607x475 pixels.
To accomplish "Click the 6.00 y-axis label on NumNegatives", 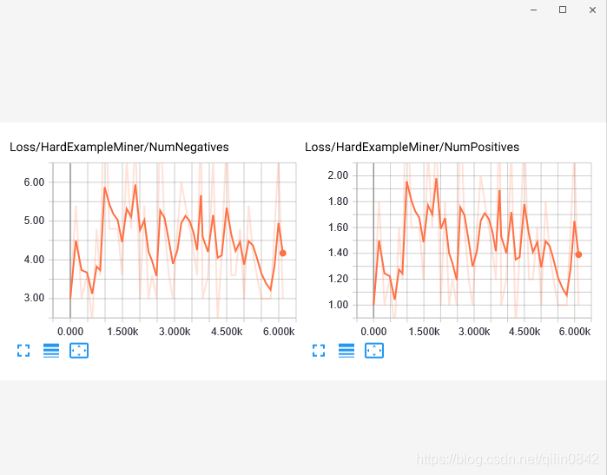I will 34,182.
